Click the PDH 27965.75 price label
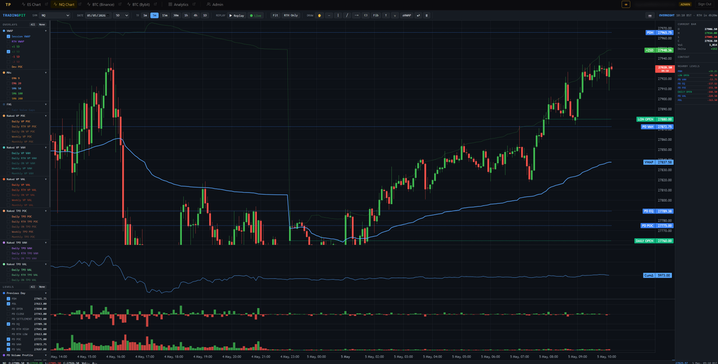Viewport: 718px width, 364px height. pyautogui.click(x=659, y=32)
